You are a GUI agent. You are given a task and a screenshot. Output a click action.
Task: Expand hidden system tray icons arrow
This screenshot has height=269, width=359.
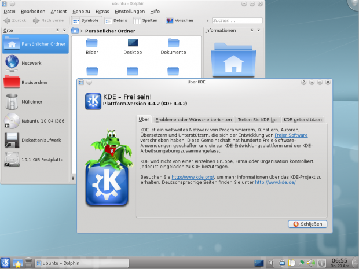[270, 263]
